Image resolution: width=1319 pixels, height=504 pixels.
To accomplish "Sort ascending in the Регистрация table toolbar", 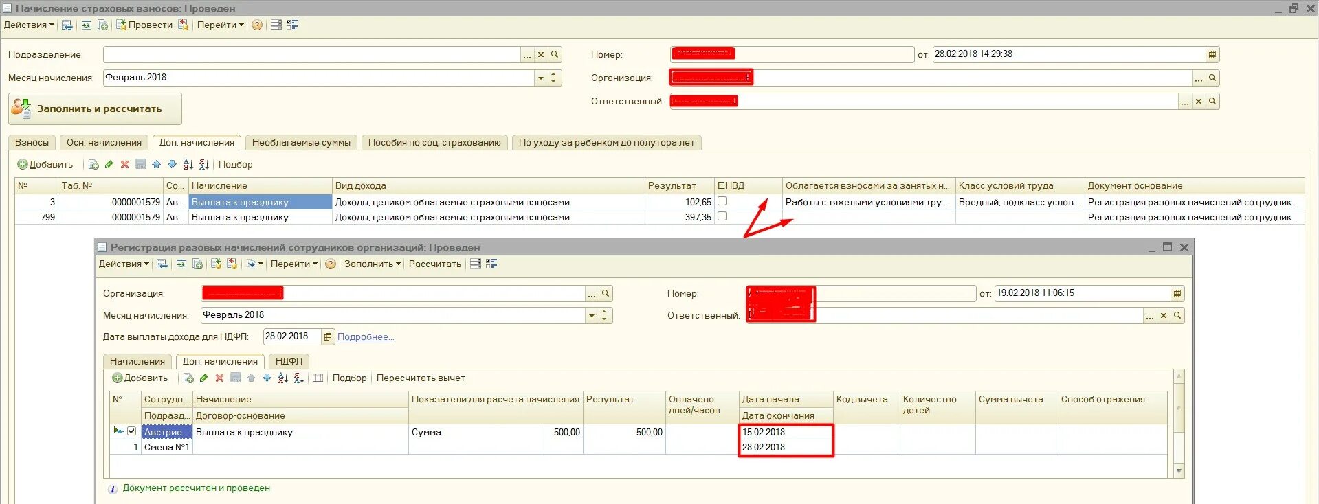I will click(x=282, y=378).
